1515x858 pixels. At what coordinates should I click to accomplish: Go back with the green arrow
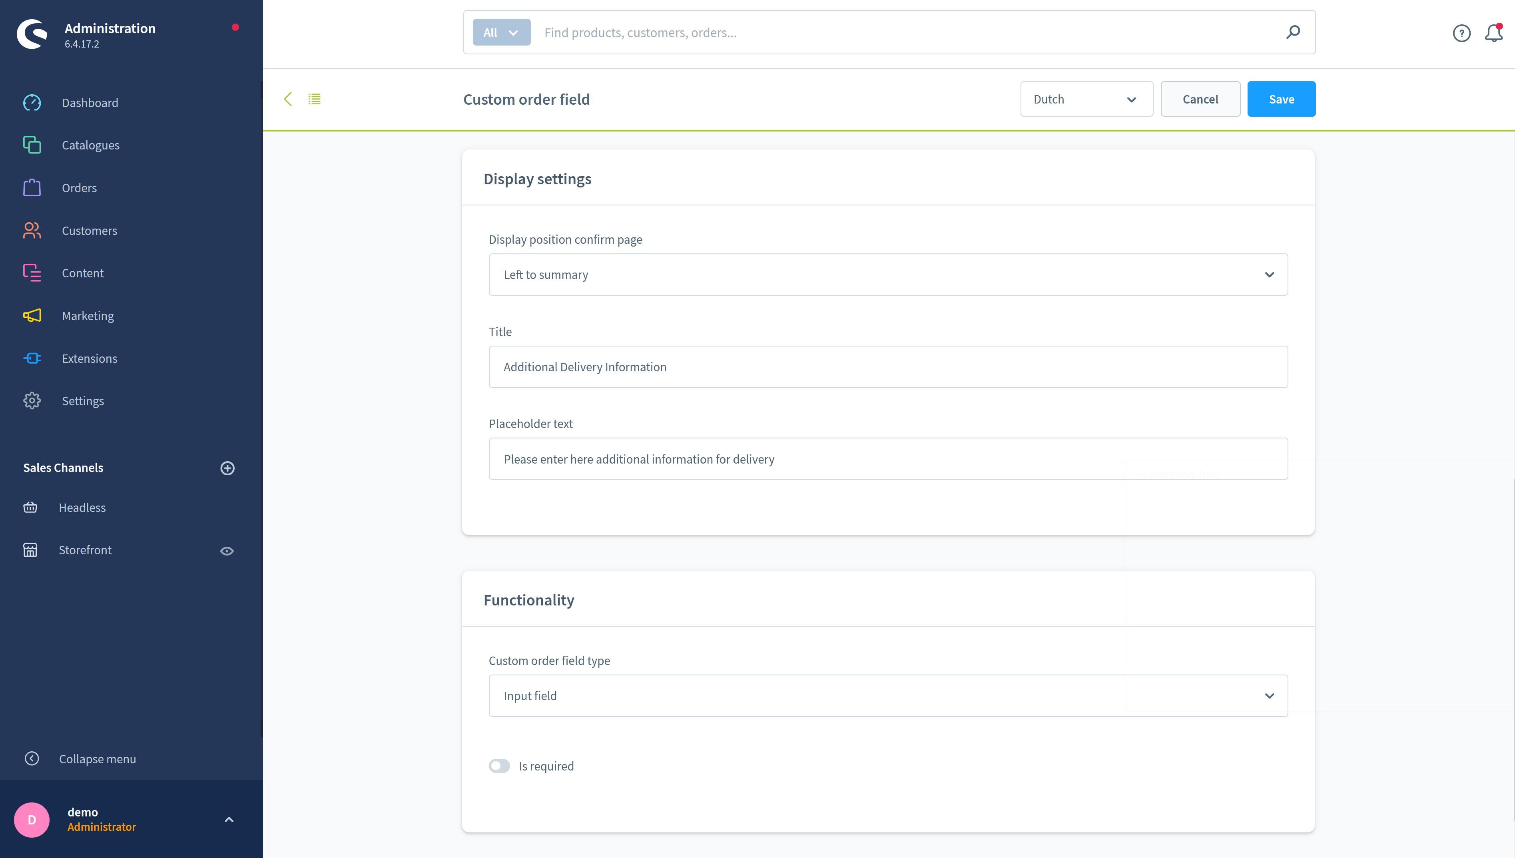click(288, 99)
